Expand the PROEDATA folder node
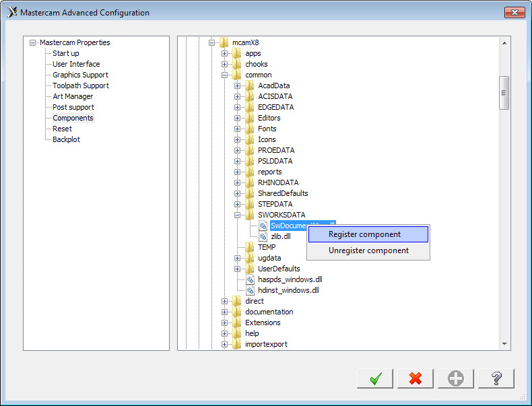This screenshot has width=532, height=406. (x=238, y=151)
